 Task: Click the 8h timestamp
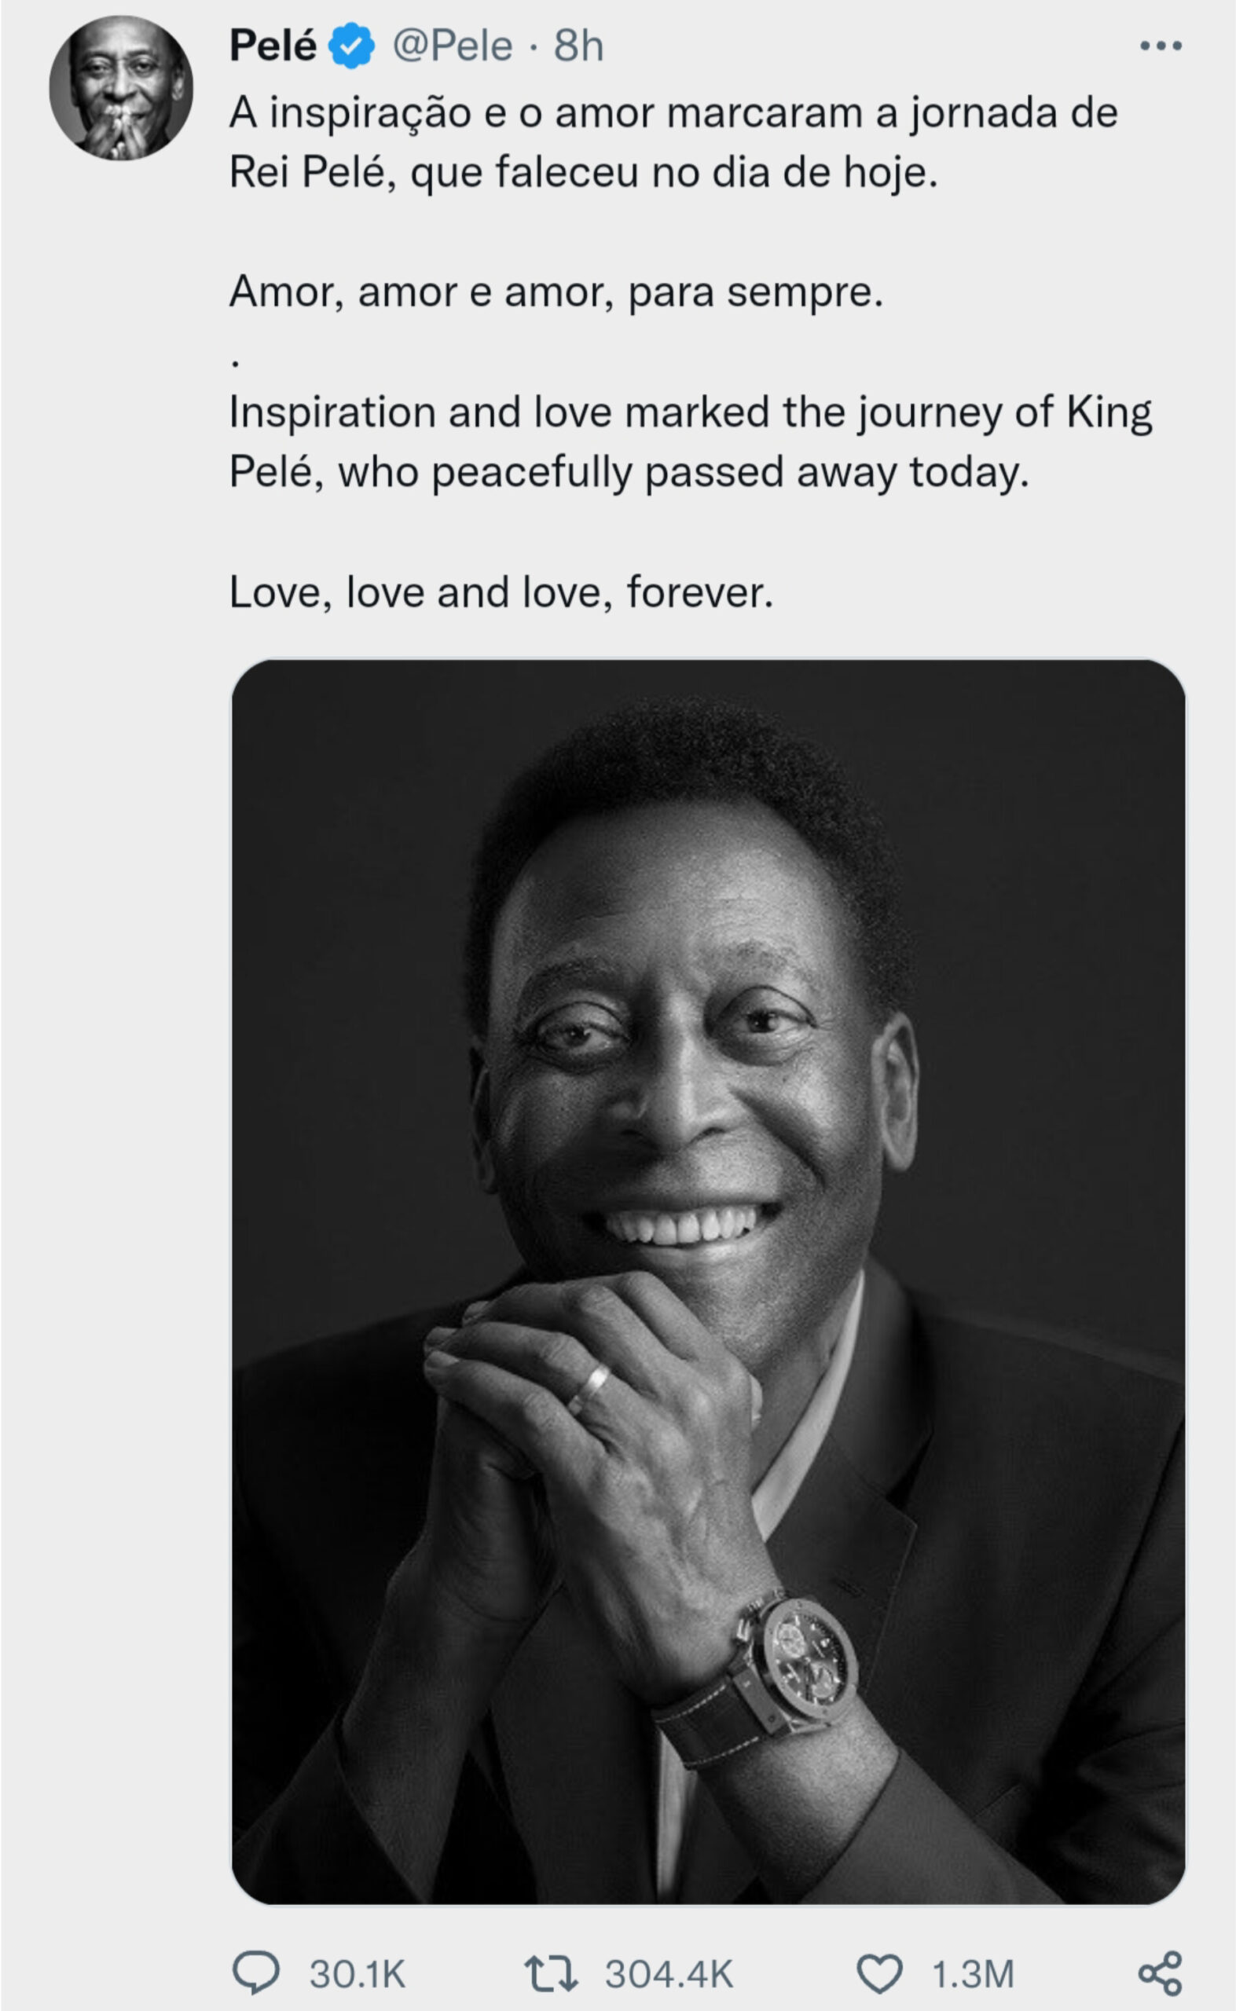(579, 46)
